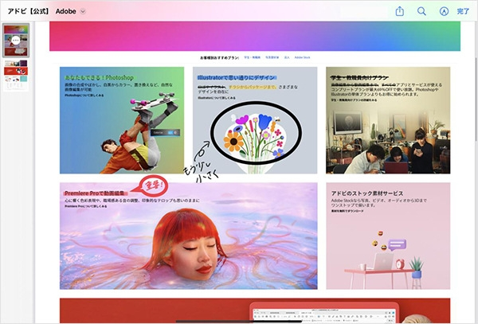Click the Illustratorで思い通りにデザイン heading

(x=237, y=78)
